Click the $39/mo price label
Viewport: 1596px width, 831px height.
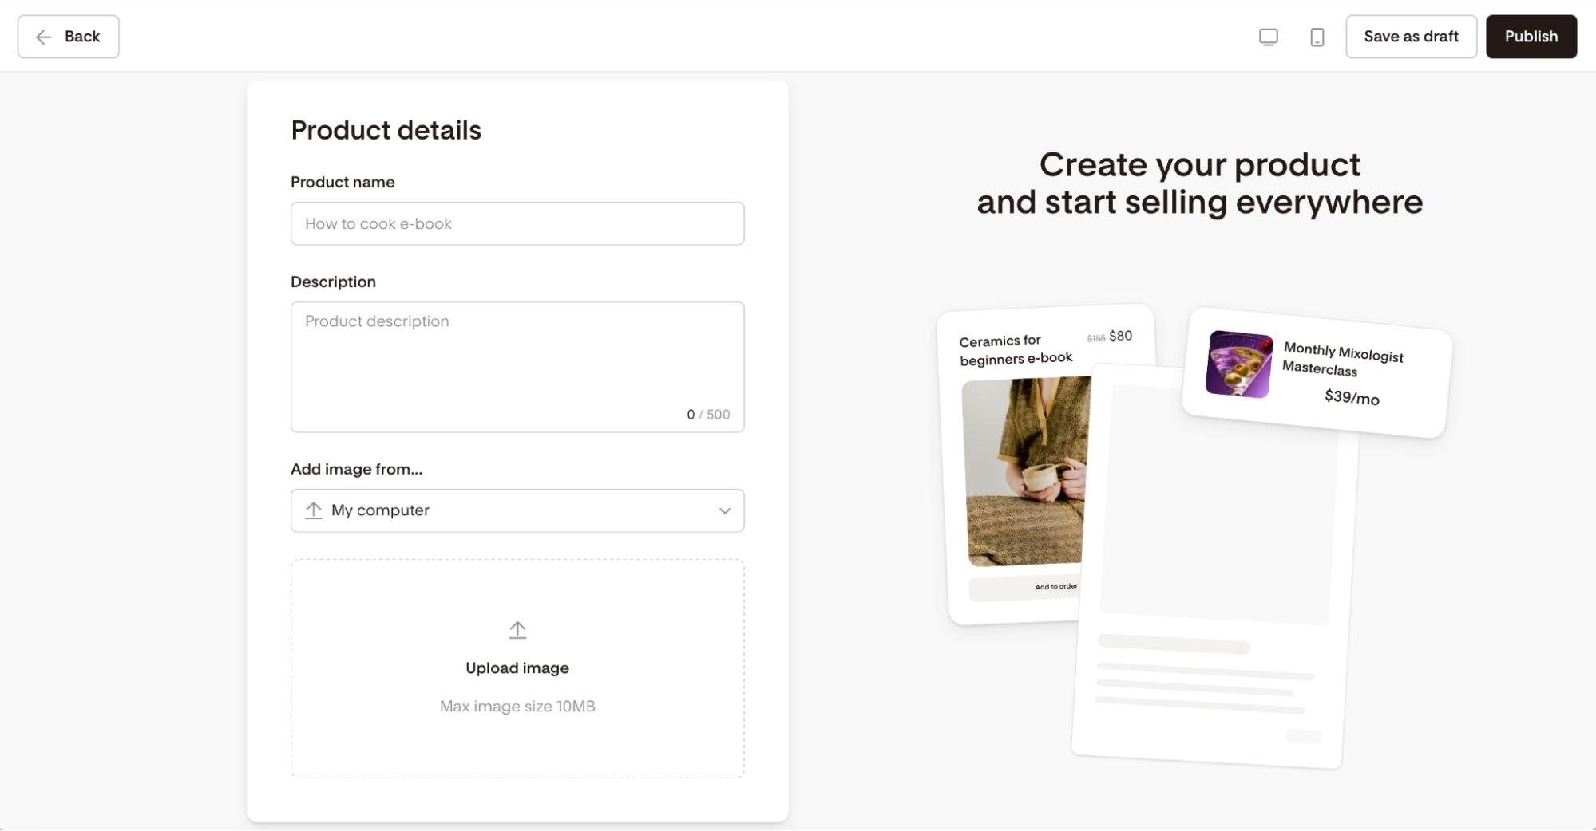(1351, 397)
